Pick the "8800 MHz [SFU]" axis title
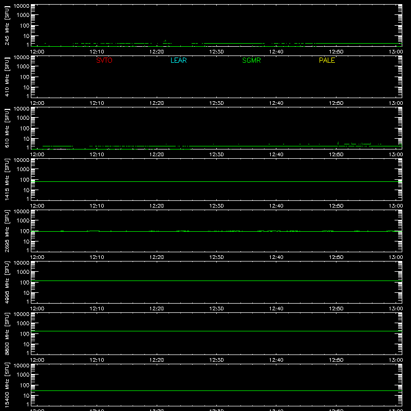This screenshot has width=411, height=411. (7, 333)
